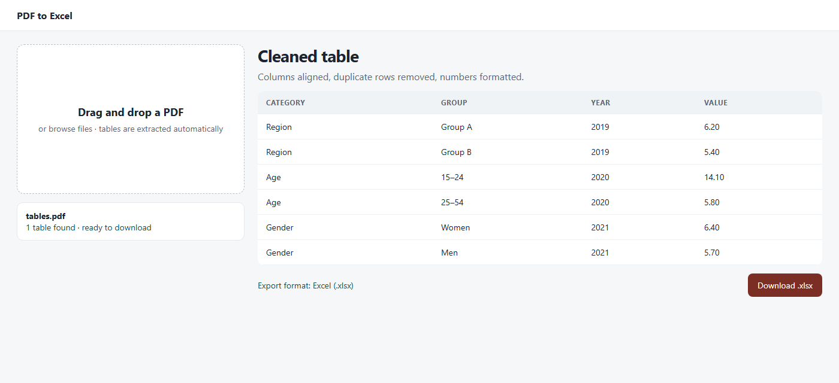Screen dimensions: 839x383
Task: Click the value 5.40
Action: (x=712, y=152)
